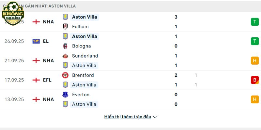Click the orange H badge for Sunderland match
This screenshot has height=130, width=261.
click(x=254, y=60)
